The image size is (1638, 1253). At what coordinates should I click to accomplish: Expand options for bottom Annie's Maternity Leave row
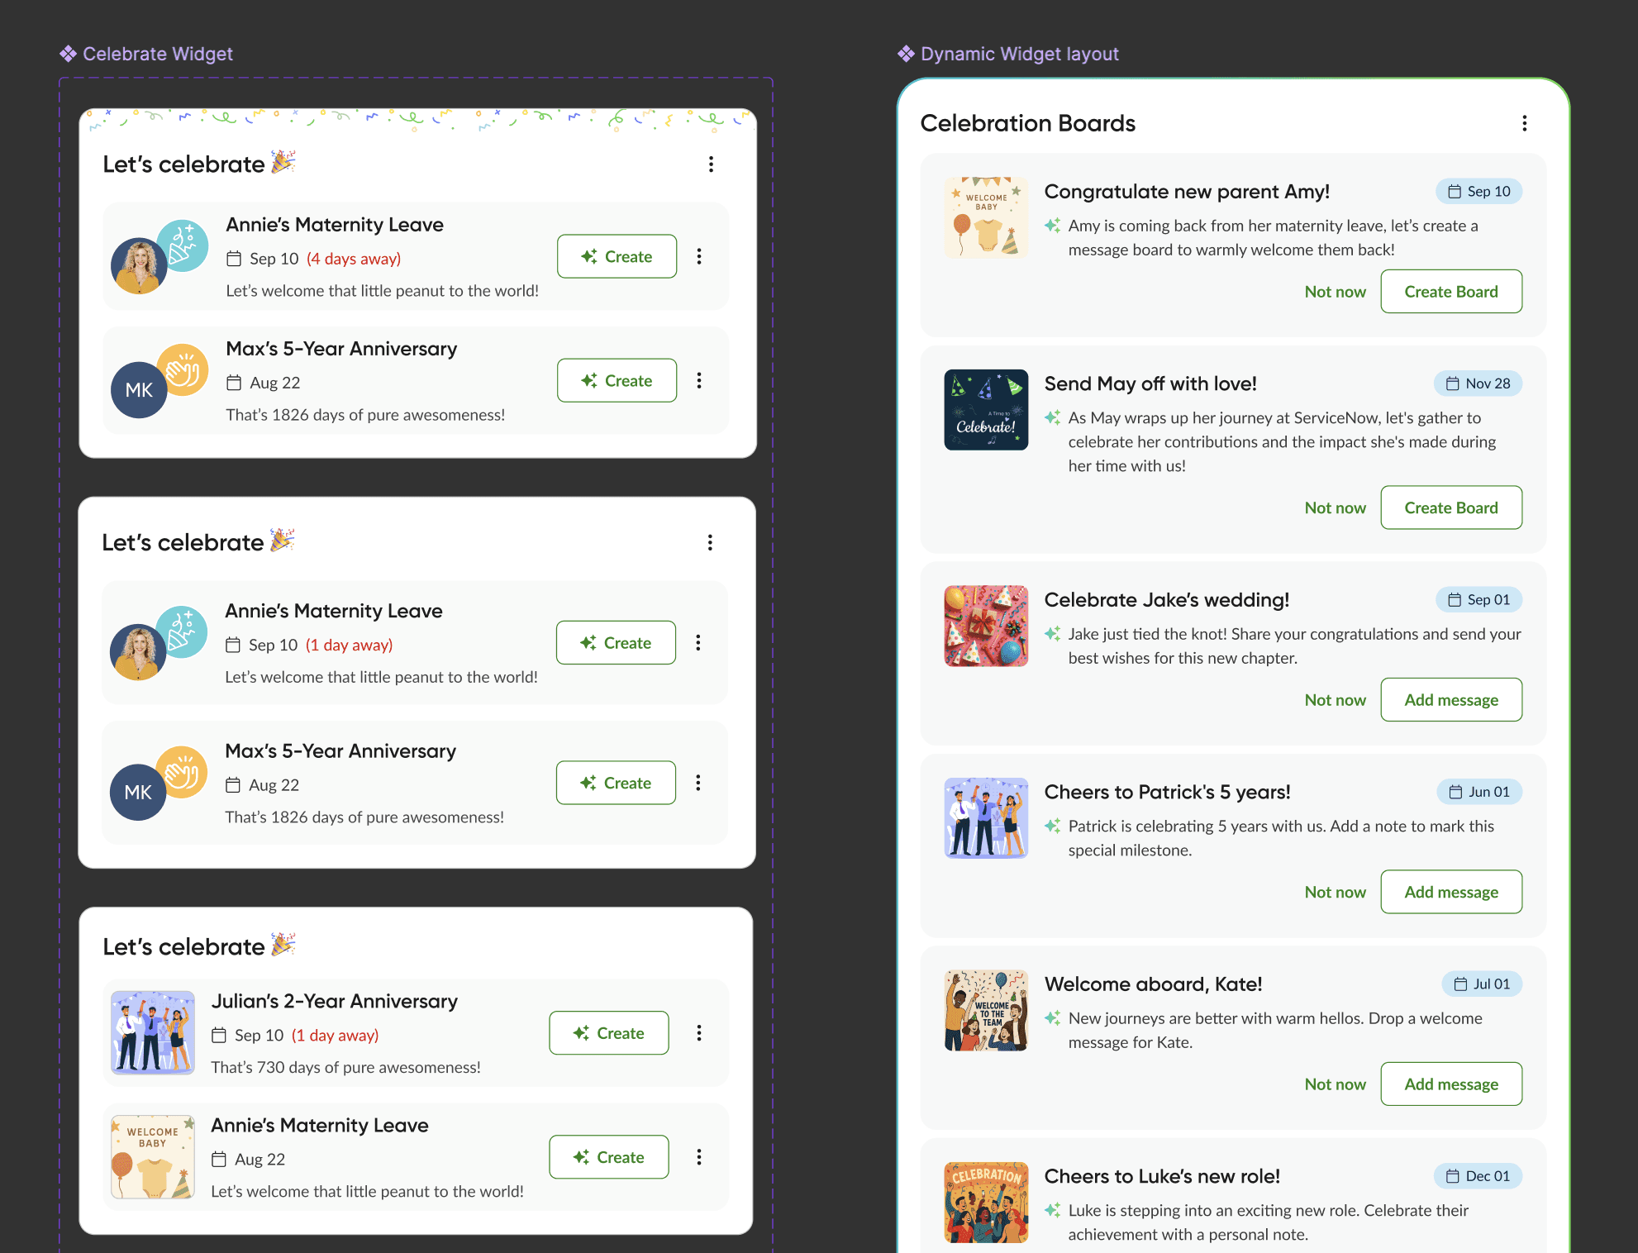pyautogui.click(x=699, y=1157)
